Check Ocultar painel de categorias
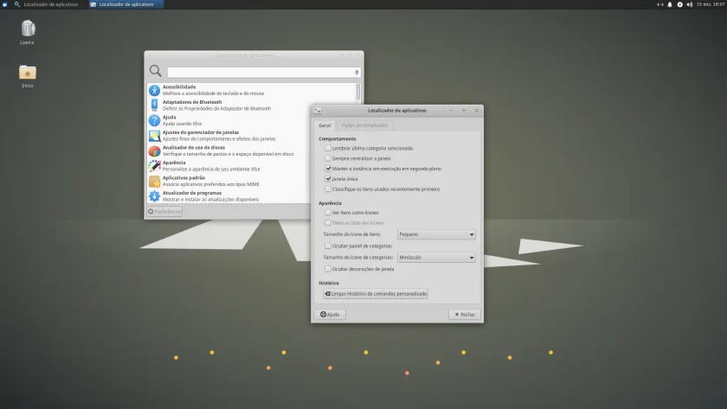Image resolution: width=727 pixels, height=409 pixels. point(328,246)
